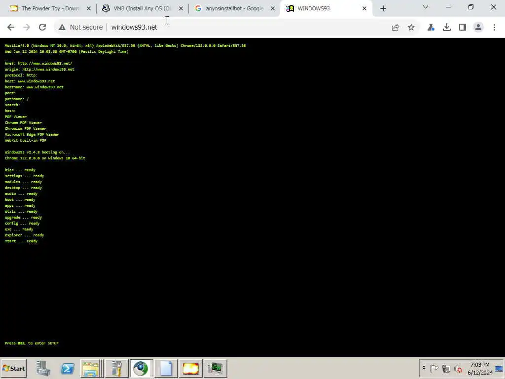Open the tab search dropdown chevron
The image size is (505, 379).
pyautogui.click(x=426, y=7)
